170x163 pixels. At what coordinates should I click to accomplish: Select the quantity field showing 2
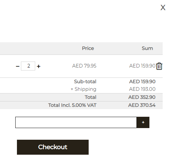(28, 66)
